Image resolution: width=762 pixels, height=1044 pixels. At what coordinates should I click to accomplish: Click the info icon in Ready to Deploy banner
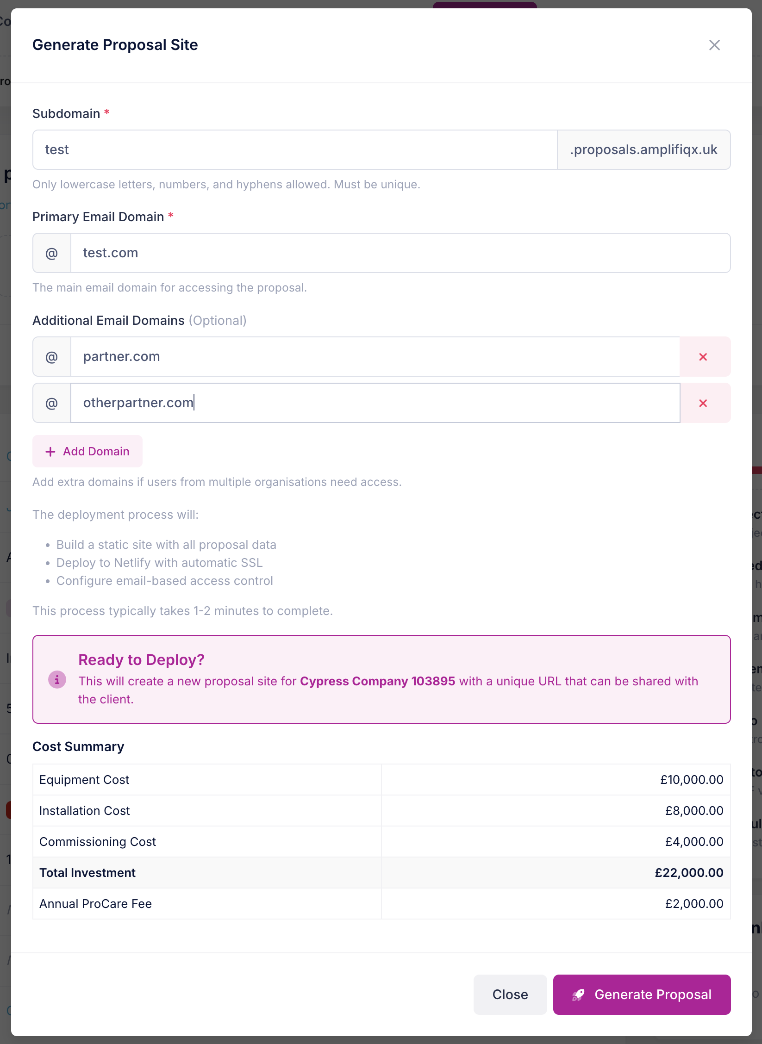tap(57, 680)
